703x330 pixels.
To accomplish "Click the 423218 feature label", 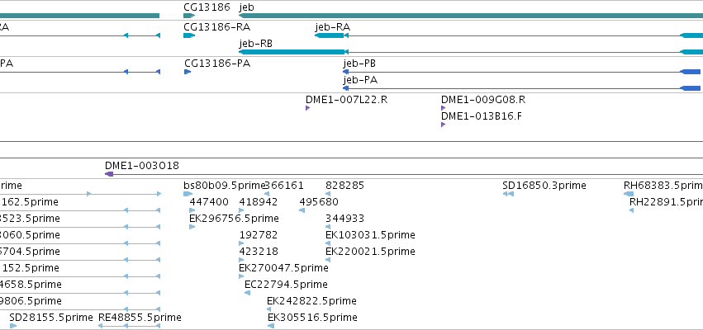I will [x=259, y=252].
